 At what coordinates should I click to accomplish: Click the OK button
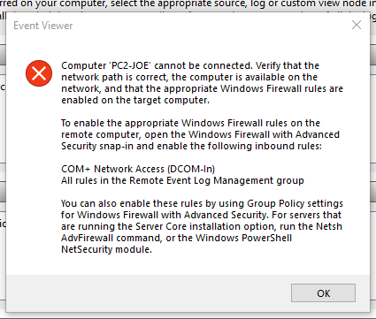323,293
